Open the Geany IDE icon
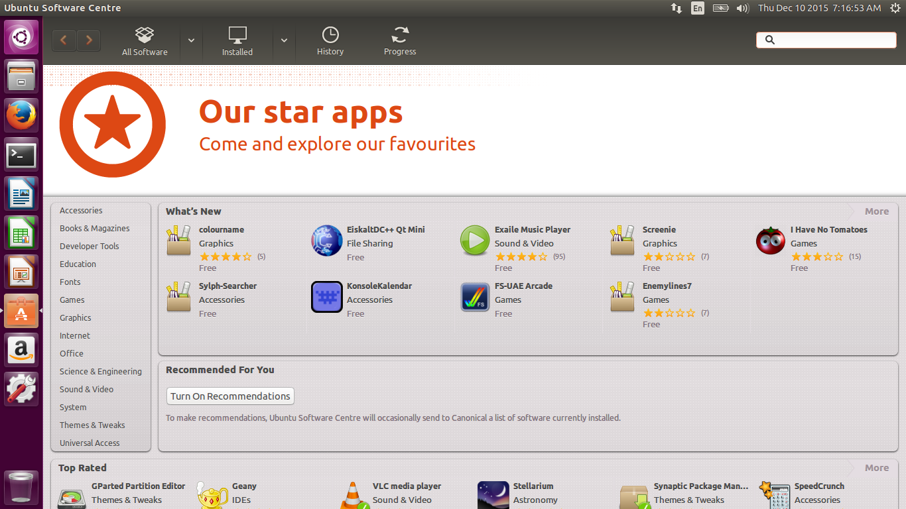906x509 pixels. pos(212,496)
